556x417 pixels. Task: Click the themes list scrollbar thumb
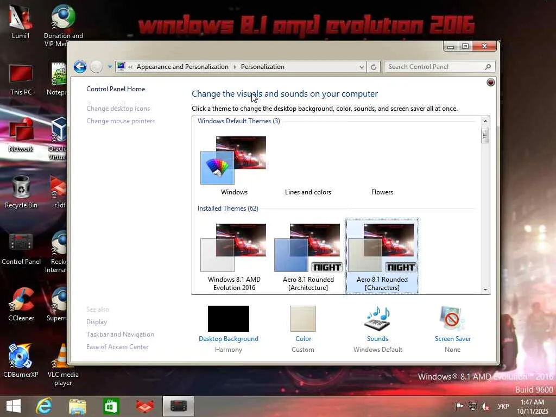485,136
